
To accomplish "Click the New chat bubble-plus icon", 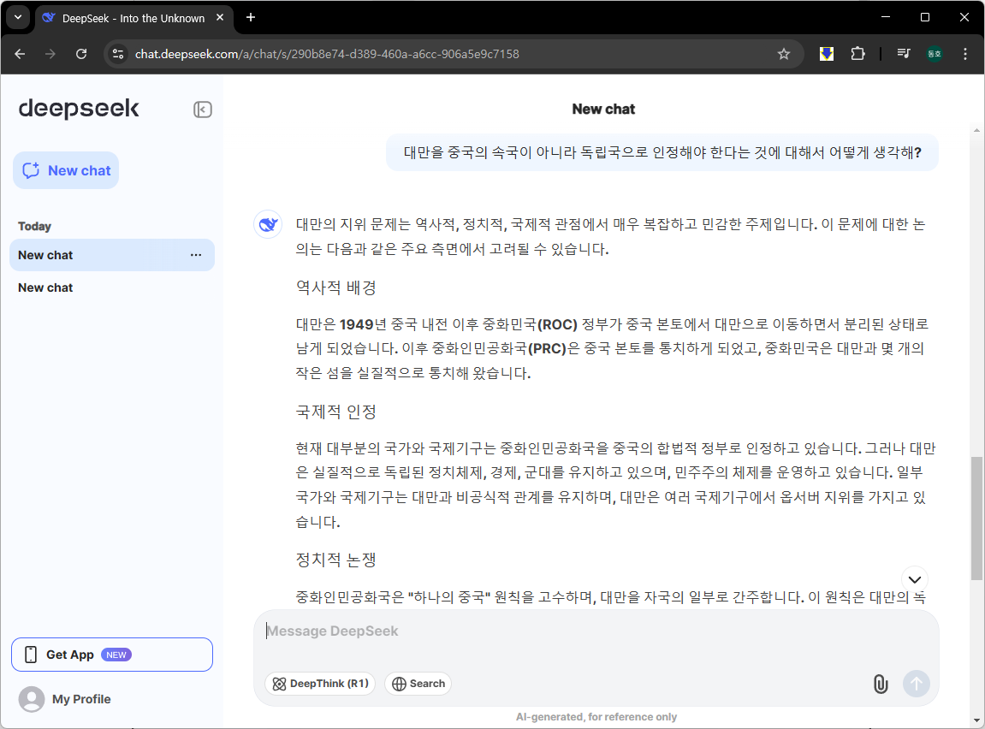I will [x=31, y=170].
